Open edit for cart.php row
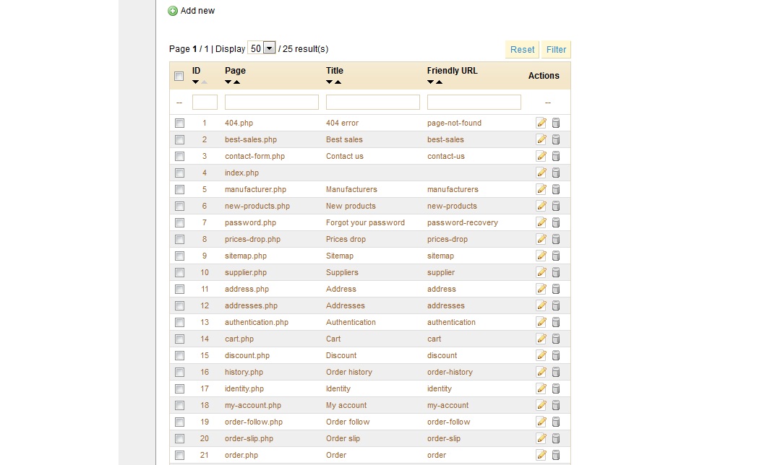 pyautogui.click(x=541, y=339)
